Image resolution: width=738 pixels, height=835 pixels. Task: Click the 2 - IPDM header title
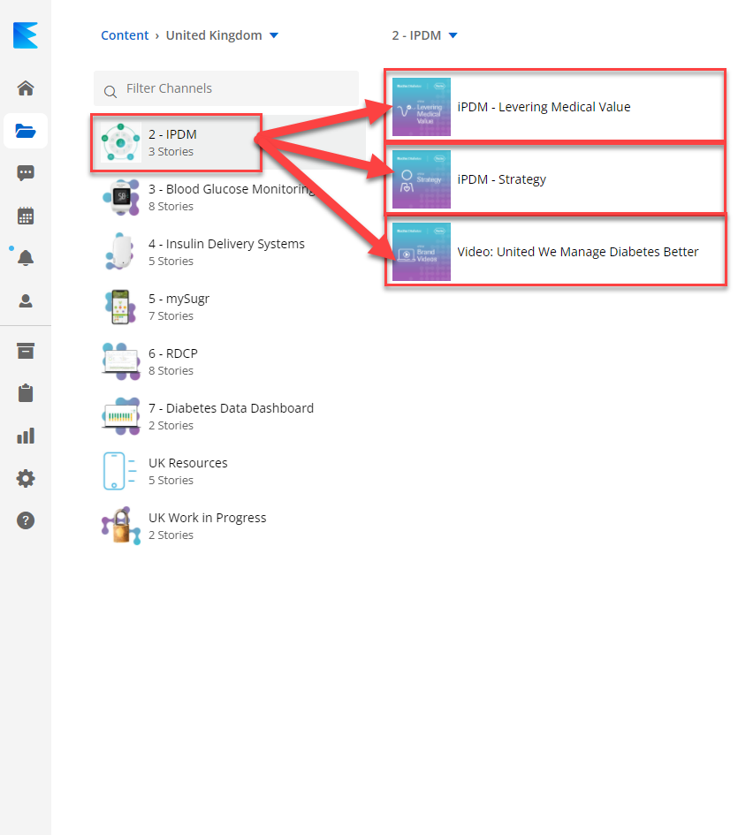click(x=416, y=35)
